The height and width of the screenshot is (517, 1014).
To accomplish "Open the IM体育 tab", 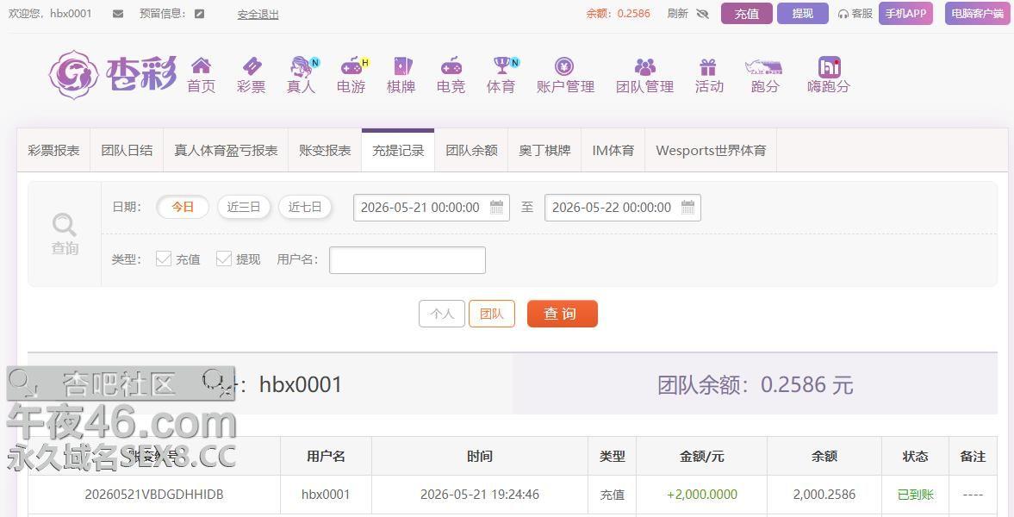I will point(613,150).
